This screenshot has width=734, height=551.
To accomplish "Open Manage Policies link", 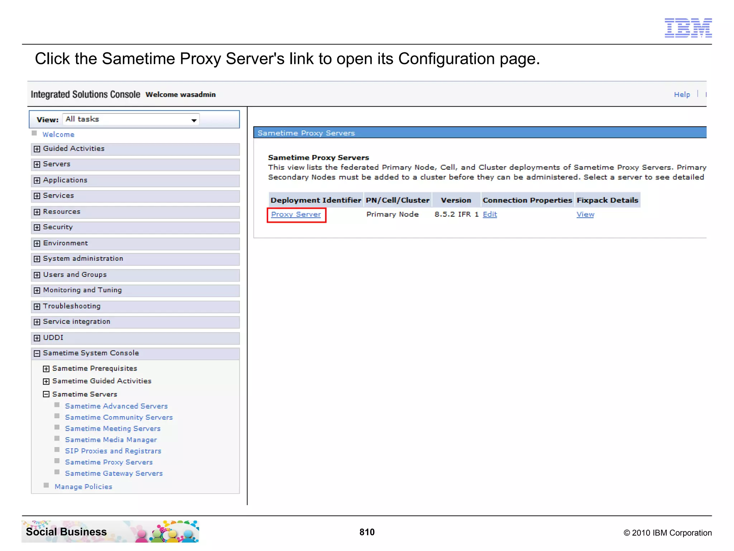I will click(84, 487).
